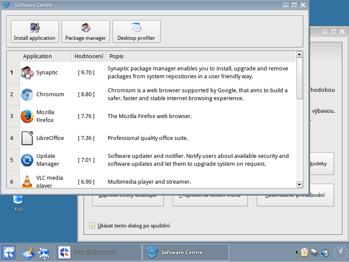Click the scrollbar down arrow
The image size is (349, 262).
[300, 185]
